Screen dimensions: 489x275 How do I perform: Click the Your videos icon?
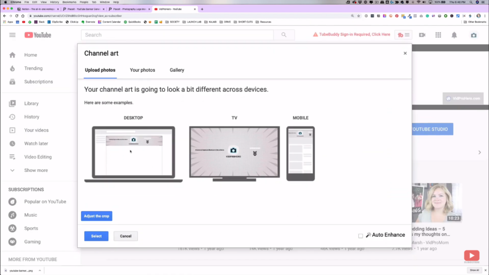pyautogui.click(x=12, y=130)
